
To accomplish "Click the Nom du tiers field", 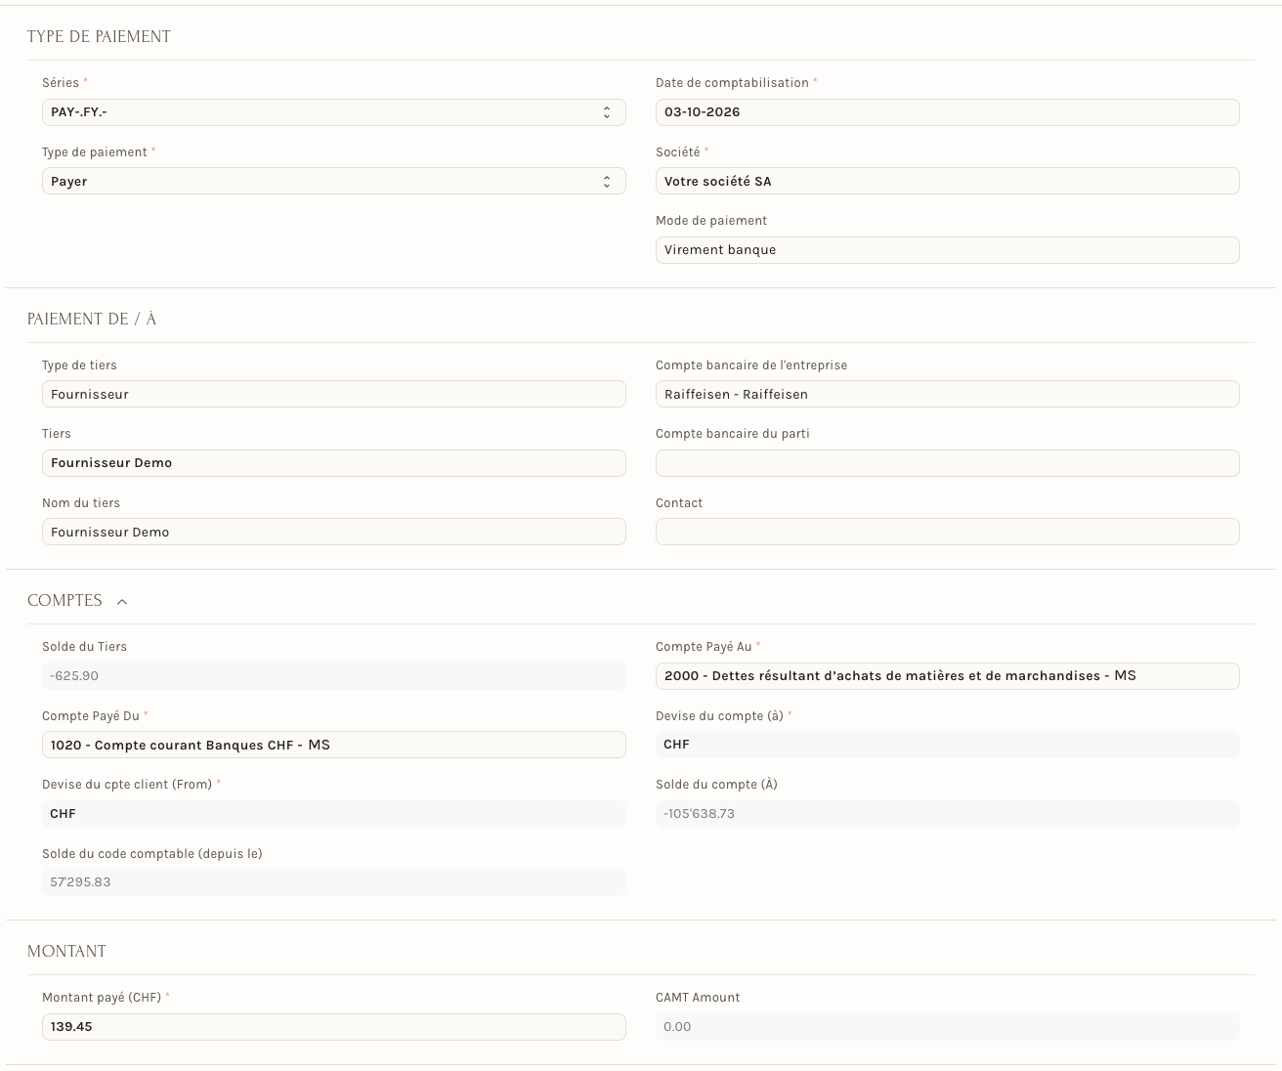I will (333, 532).
